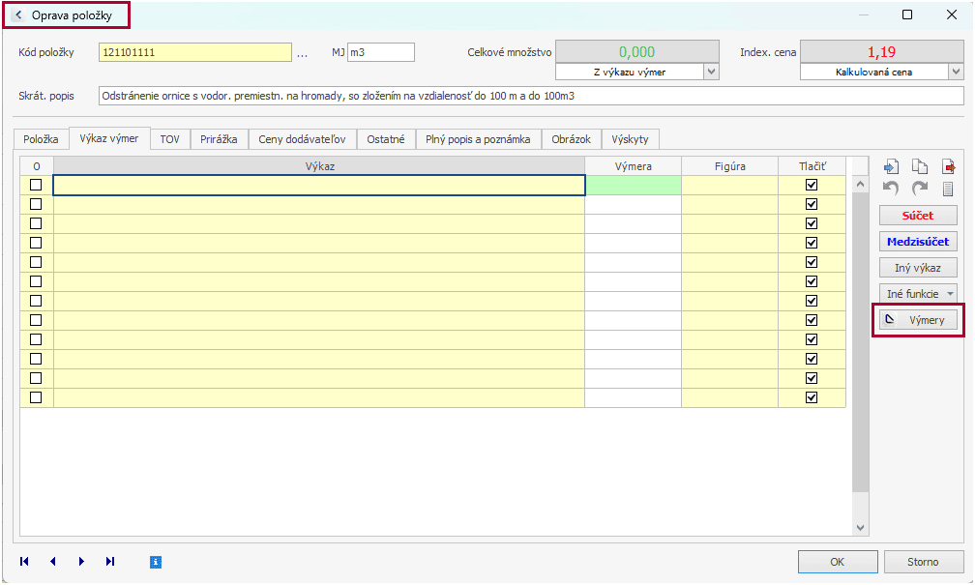Open the blue info icon
Image resolution: width=975 pixels, height=585 pixels.
point(156,561)
